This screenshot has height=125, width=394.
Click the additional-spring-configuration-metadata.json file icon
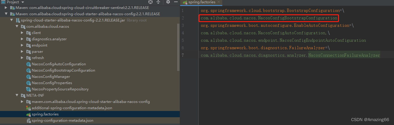tap(28, 108)
